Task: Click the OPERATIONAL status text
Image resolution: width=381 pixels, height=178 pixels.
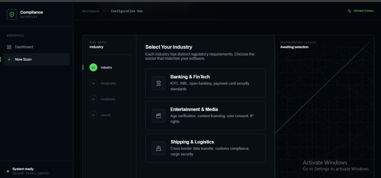Action: tap(364, 11)
